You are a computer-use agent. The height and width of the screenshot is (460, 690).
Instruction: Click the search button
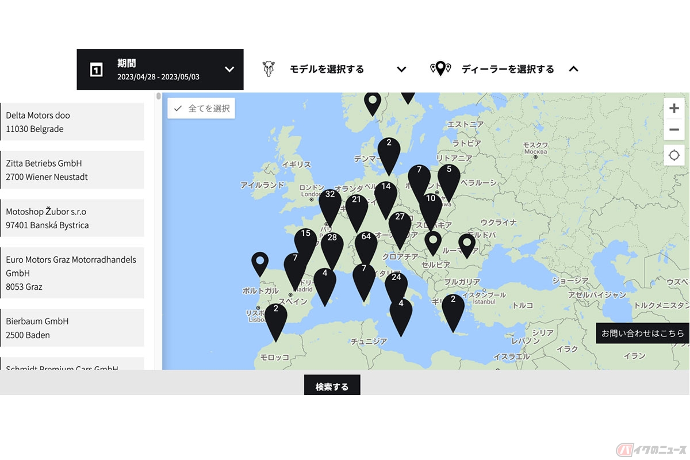point(332,385)
